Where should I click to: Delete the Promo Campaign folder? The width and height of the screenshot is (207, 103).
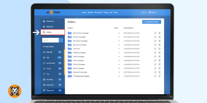point(159,64)
